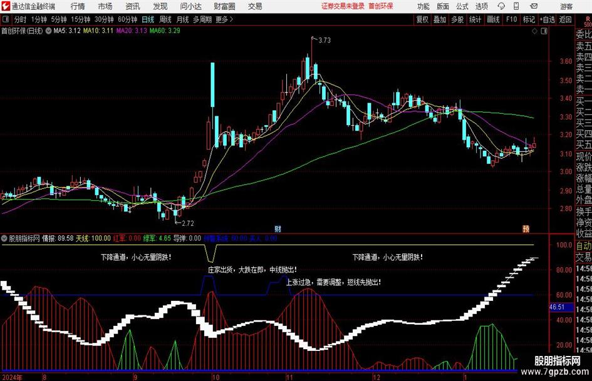Select the 多周期 multi-period tab

pyautogui.click(x=202, y=19)
